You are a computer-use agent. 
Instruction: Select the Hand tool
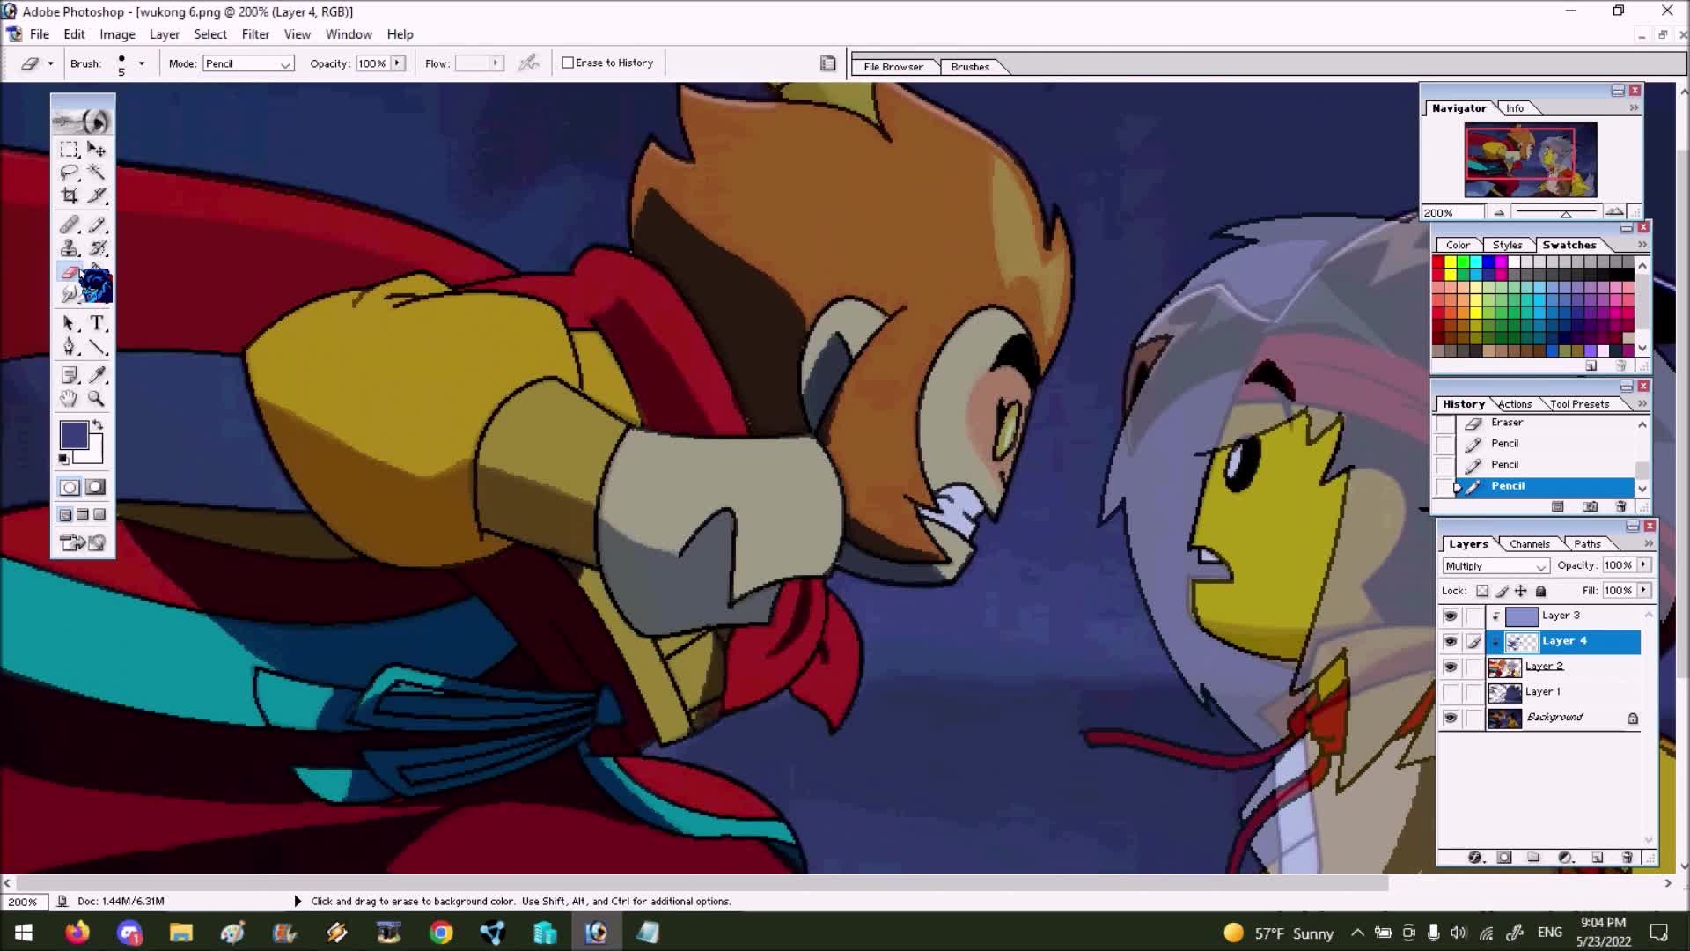click(69, 399)
